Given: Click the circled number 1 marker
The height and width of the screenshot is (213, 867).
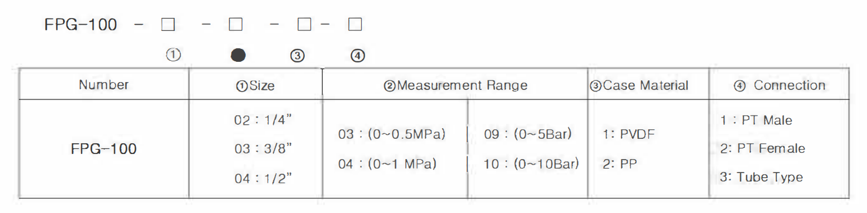Looking at the screenshot, I should (173, 55).
